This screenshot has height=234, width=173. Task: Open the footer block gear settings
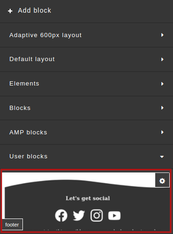[x=162, y=180]
